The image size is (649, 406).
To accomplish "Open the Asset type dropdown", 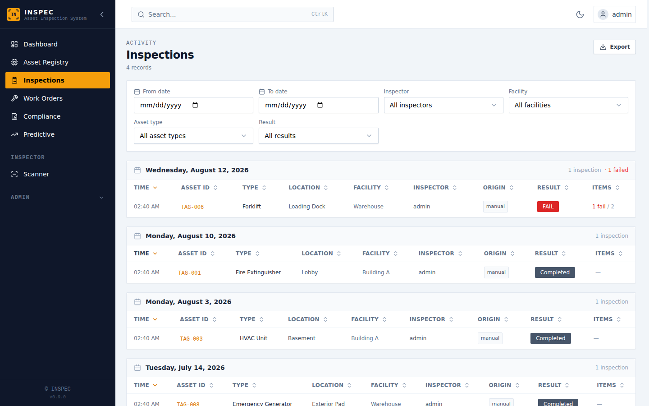I will (x=193, y=136).
